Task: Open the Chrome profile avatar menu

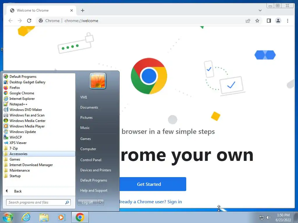Action: (278, 21)
